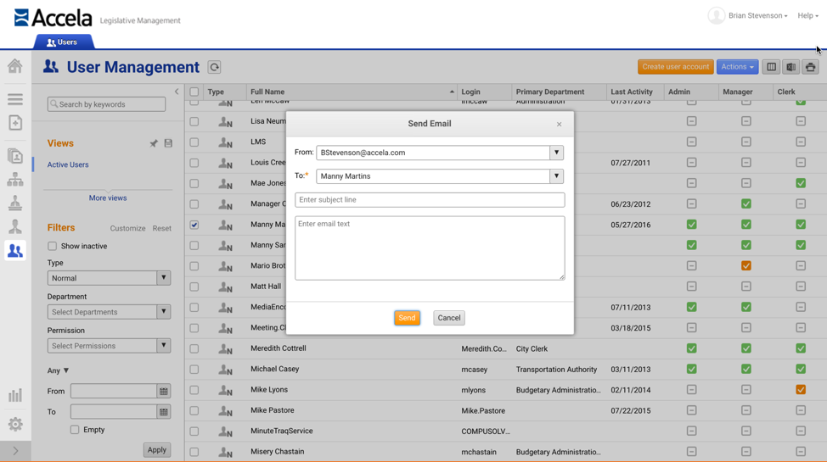827x462 pixels.
Task: Switch to the Users tab
Action: [63, 42]
